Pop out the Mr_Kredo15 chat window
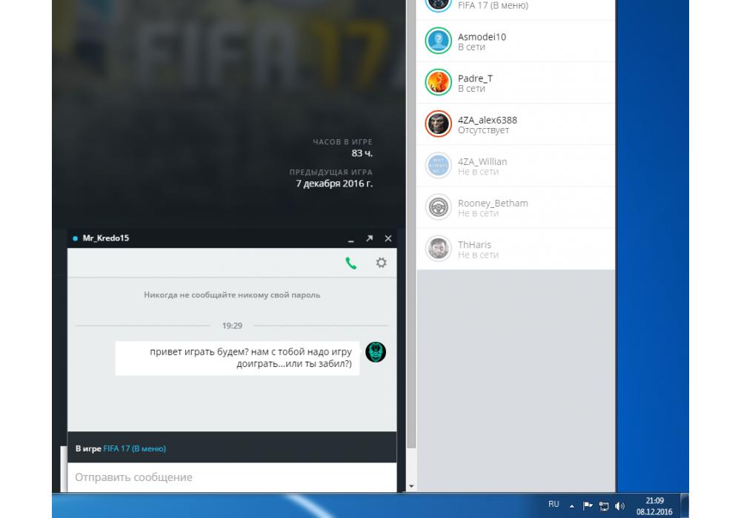The height and width of the screenshot is (518, 741). (369, 238)
